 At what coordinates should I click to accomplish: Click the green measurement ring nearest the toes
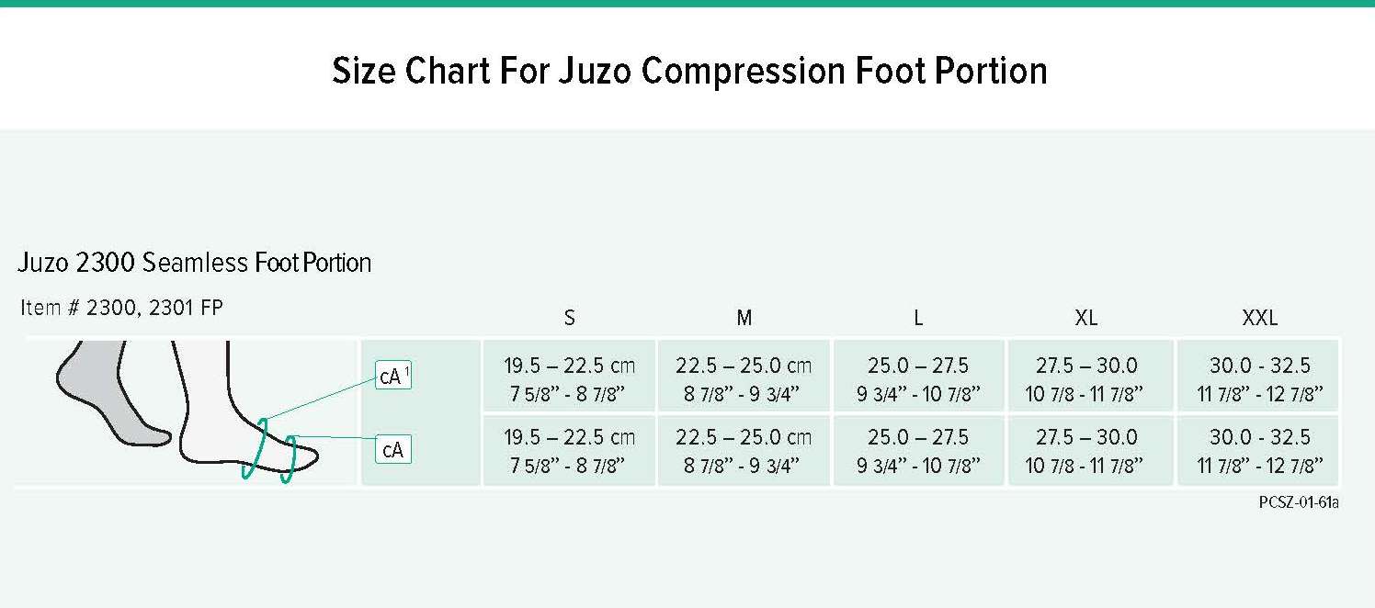coord(290,458)
